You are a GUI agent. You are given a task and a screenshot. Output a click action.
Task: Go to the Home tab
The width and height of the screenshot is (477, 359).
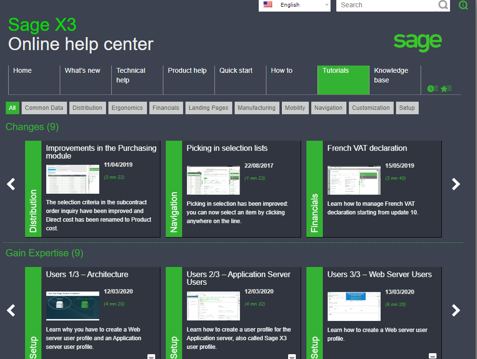pos(34,80)
